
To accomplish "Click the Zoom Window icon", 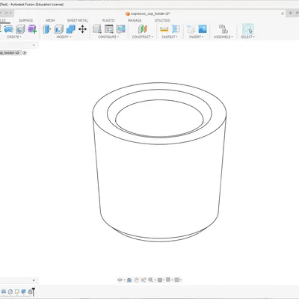I will coord(144,280).
